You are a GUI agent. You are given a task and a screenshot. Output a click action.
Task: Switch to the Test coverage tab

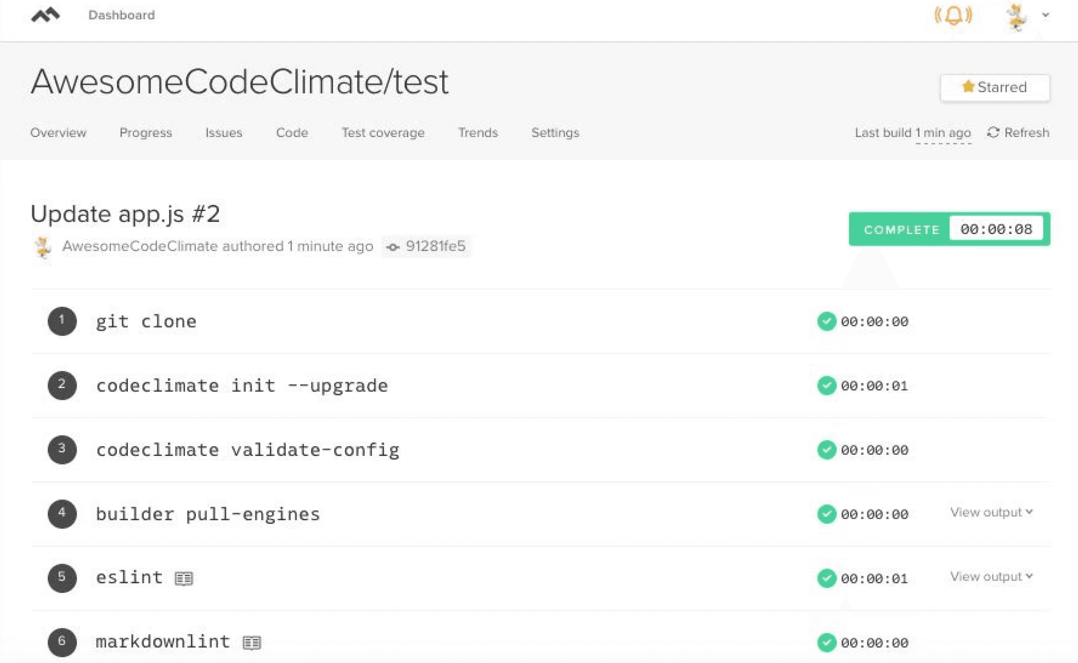pos(383,132)
